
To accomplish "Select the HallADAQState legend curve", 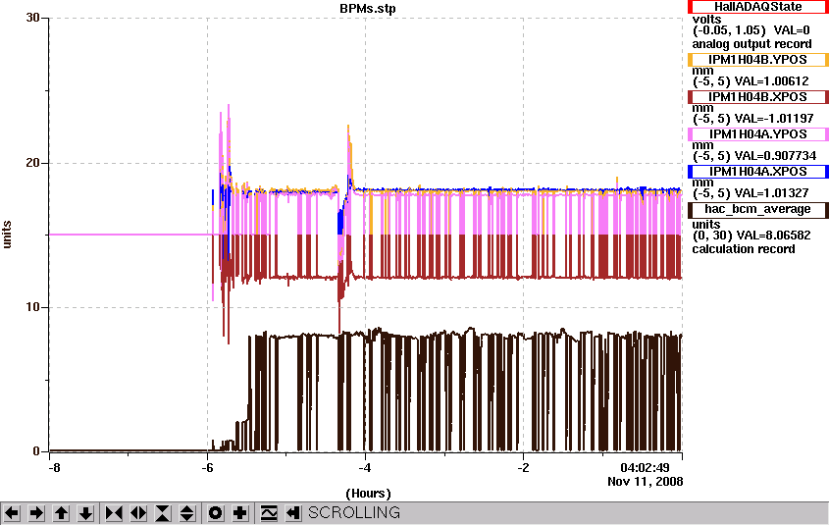I will 757,7.
